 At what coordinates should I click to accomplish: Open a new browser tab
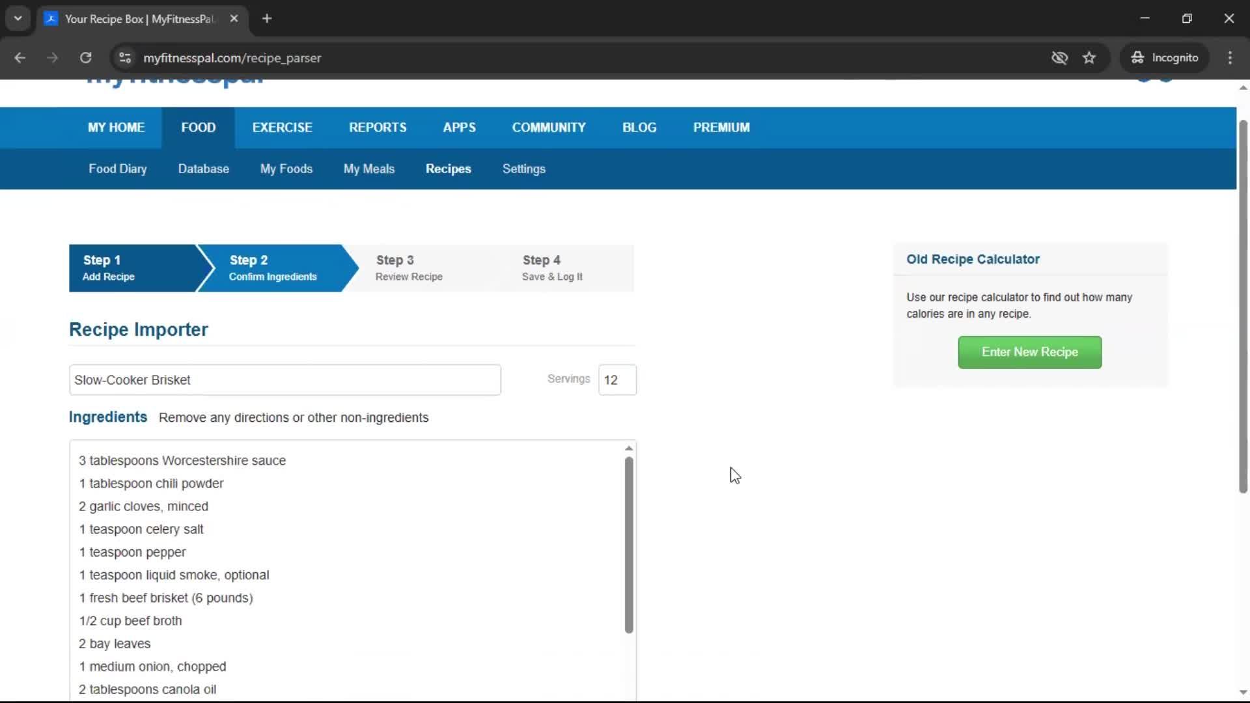(267, 18)
